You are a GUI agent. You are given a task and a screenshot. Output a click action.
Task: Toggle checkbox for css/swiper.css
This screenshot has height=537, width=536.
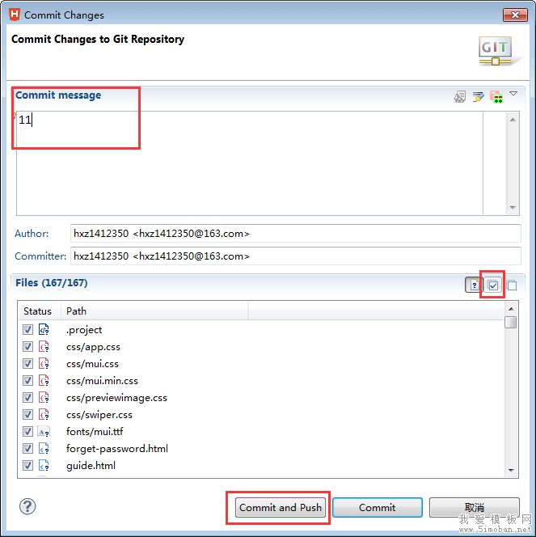pos(28,415)
